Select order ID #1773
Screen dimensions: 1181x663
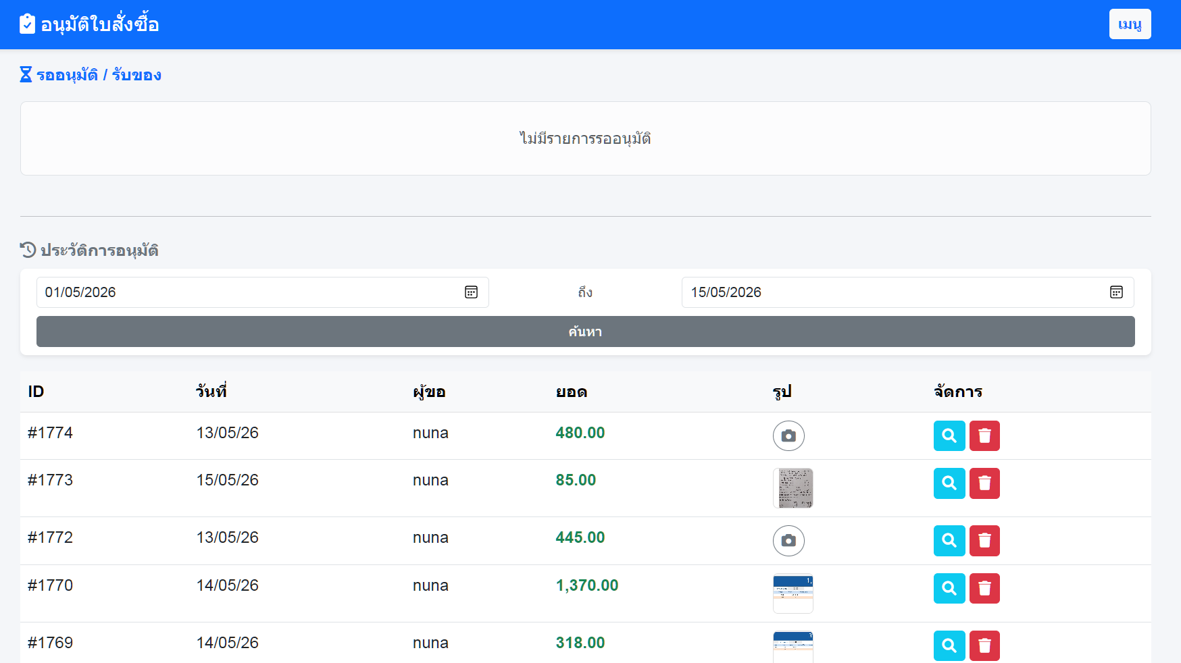50,480
